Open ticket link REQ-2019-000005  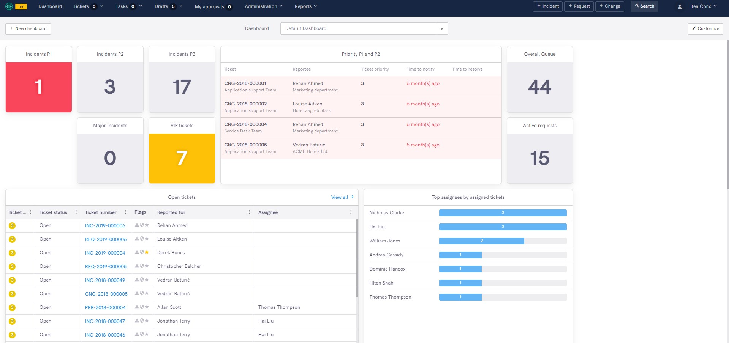coord(106,266)
